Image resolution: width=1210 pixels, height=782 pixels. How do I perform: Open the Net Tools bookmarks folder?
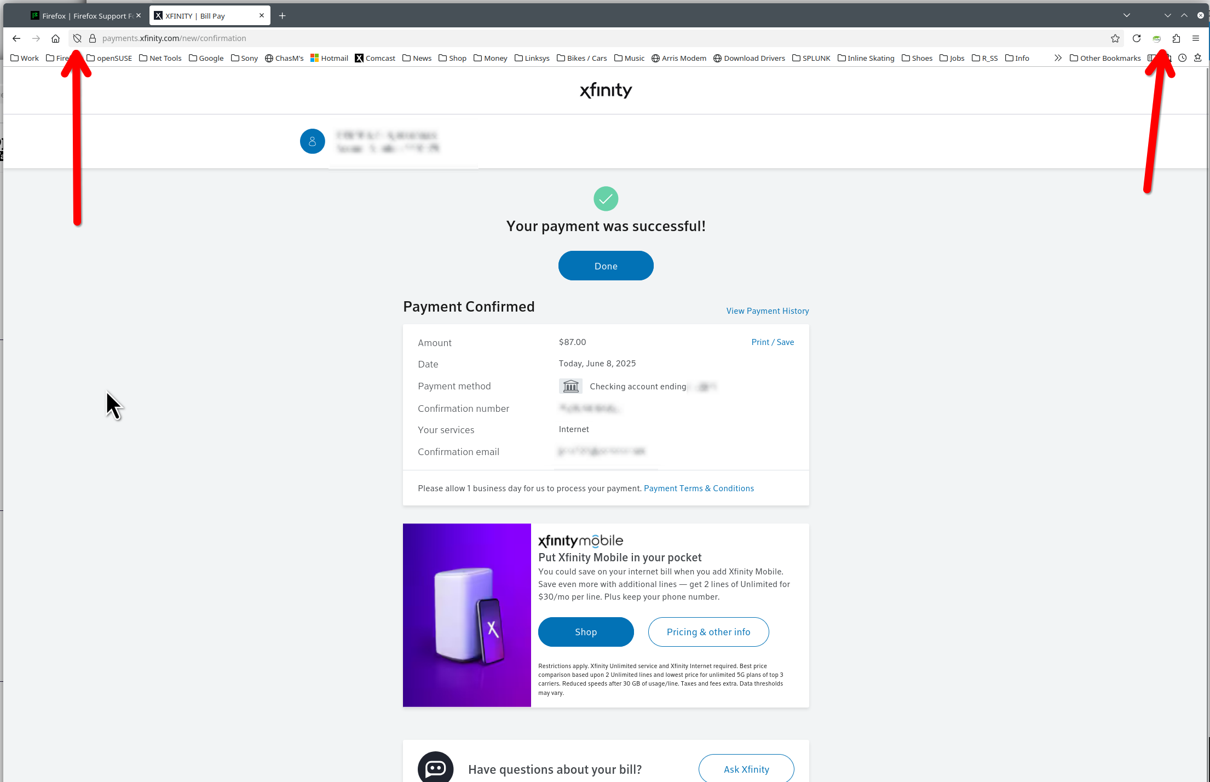(160, 58)
